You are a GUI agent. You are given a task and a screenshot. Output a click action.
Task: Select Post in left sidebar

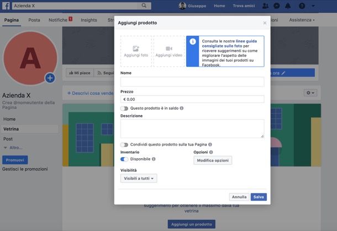(8, 139)
